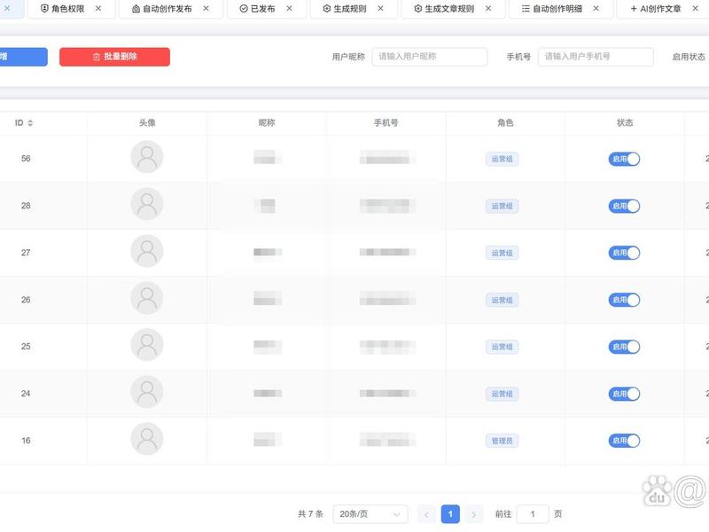Click 运营组 role tag for ID 24
Image resolution: width=709 pixels, height=532 pixels.
click(x=502, y=394)
